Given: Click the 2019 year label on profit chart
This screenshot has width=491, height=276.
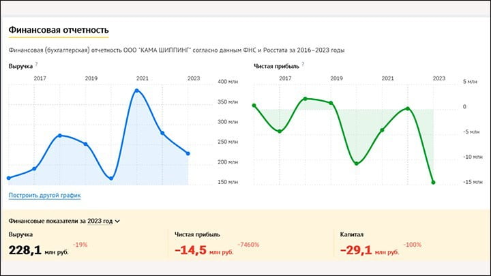Looking at the screenshot, I should pyautogui.click(x=336, y=78).
